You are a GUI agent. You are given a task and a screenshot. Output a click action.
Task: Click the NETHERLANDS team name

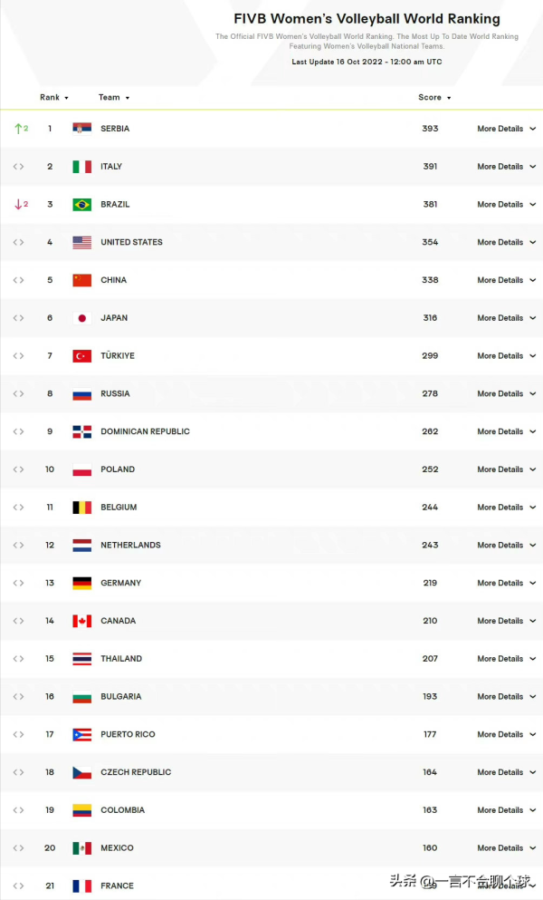coord(130,546)
